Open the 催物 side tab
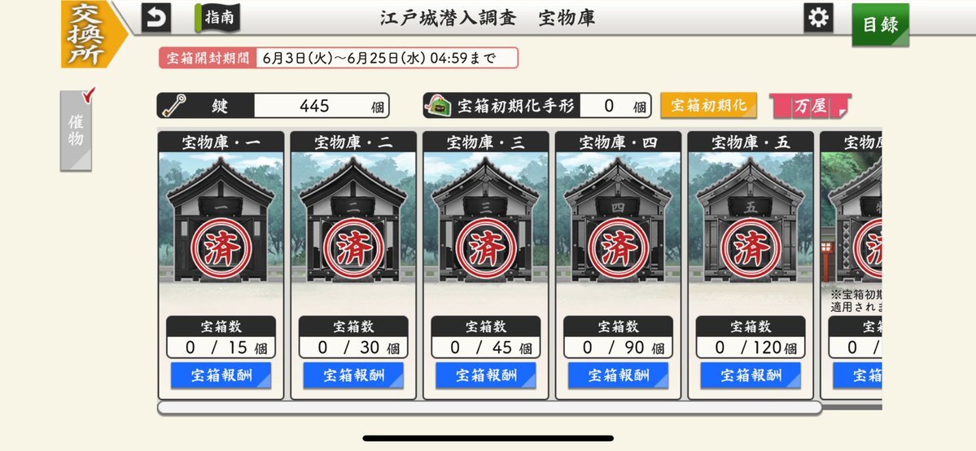 point(76,131)
